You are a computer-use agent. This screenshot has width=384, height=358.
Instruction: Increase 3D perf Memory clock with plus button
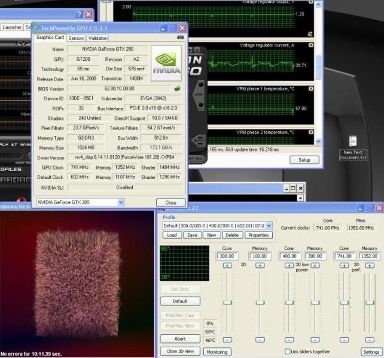pyautogui.click(x=370, y=266)
